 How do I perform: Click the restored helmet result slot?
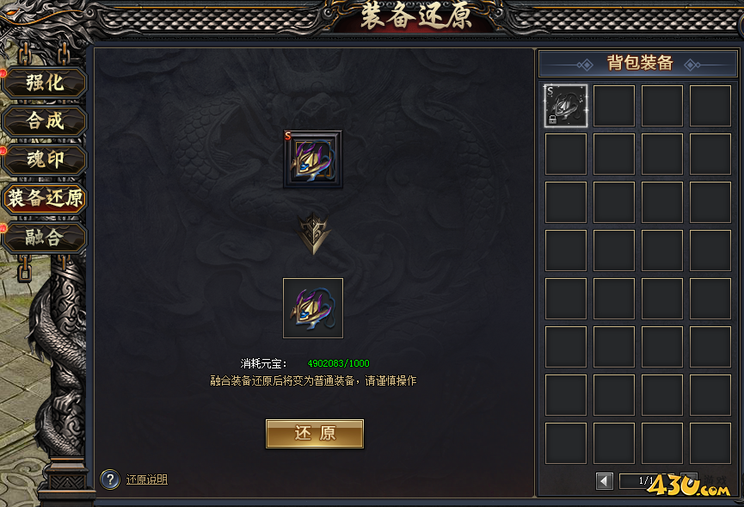[313, 308]
